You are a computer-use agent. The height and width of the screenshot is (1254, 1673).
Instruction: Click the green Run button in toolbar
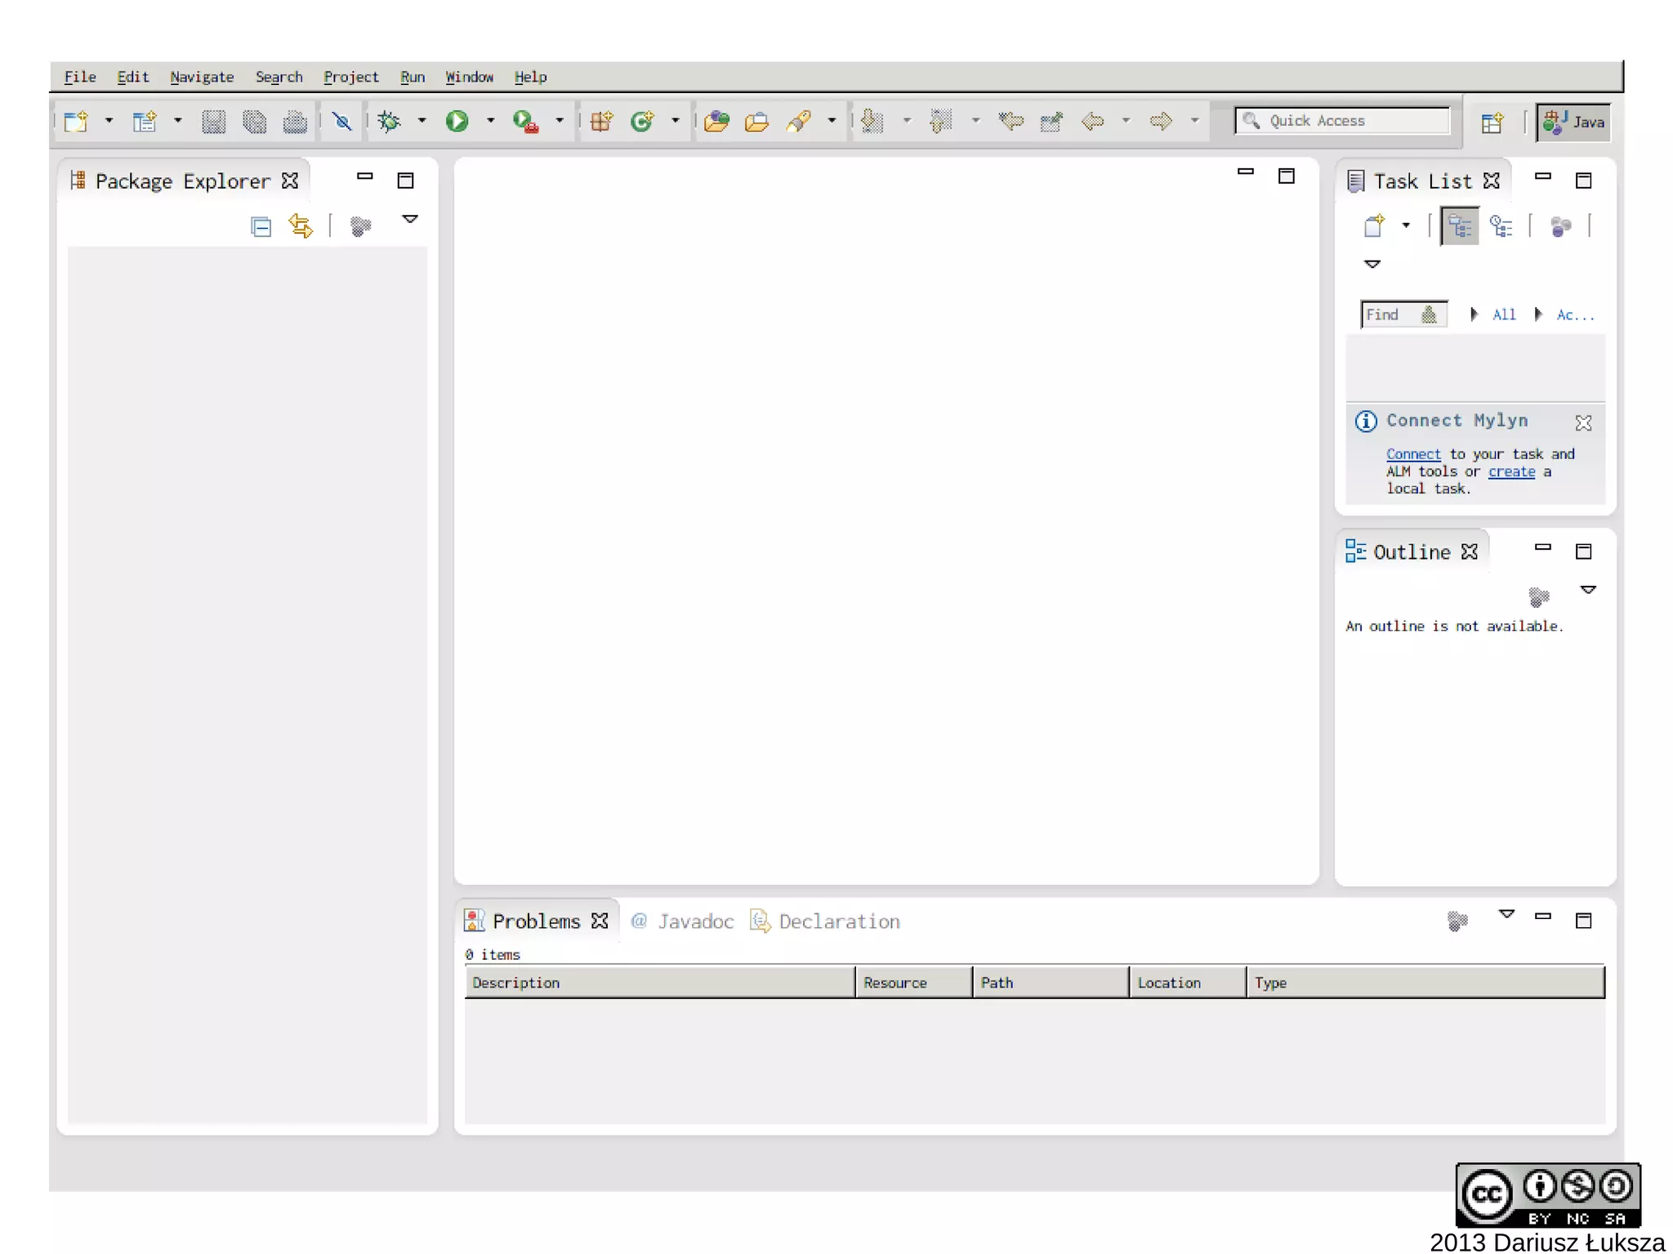457,122
